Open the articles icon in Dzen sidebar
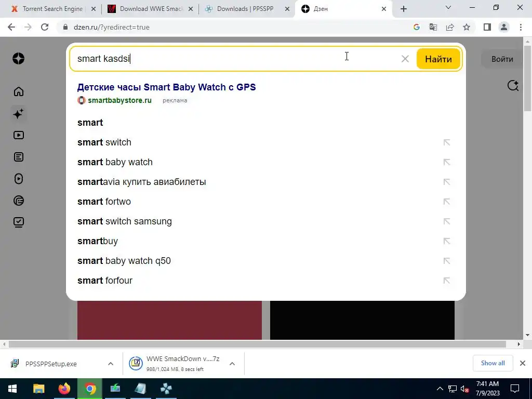The width and height of the screenshot is (532, 399). (x=19, y=157)
